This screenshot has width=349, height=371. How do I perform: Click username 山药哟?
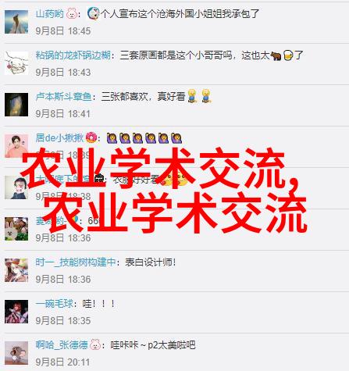click(x=49, y=13)
